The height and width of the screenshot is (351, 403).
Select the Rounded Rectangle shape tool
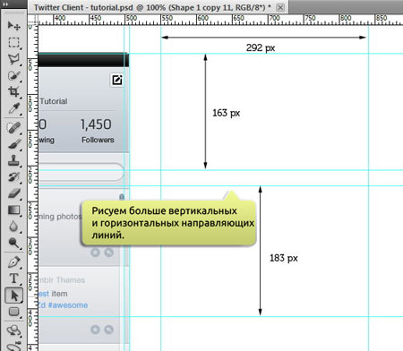pos(13,312)
